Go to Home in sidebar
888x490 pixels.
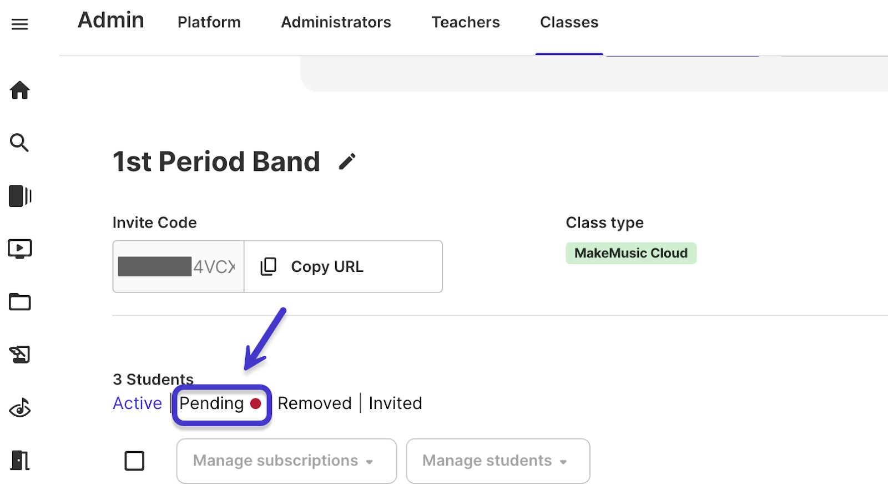20,90
